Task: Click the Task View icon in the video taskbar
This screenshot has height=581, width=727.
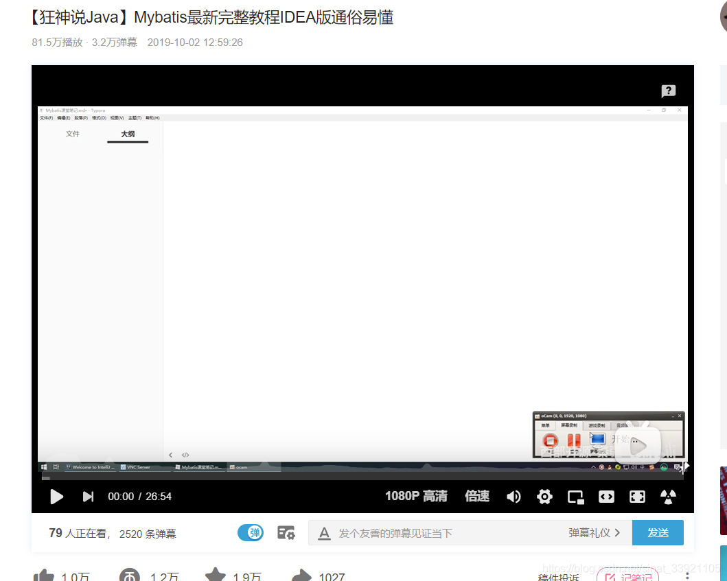Action: pyautogui.click(x=56, y=467)
